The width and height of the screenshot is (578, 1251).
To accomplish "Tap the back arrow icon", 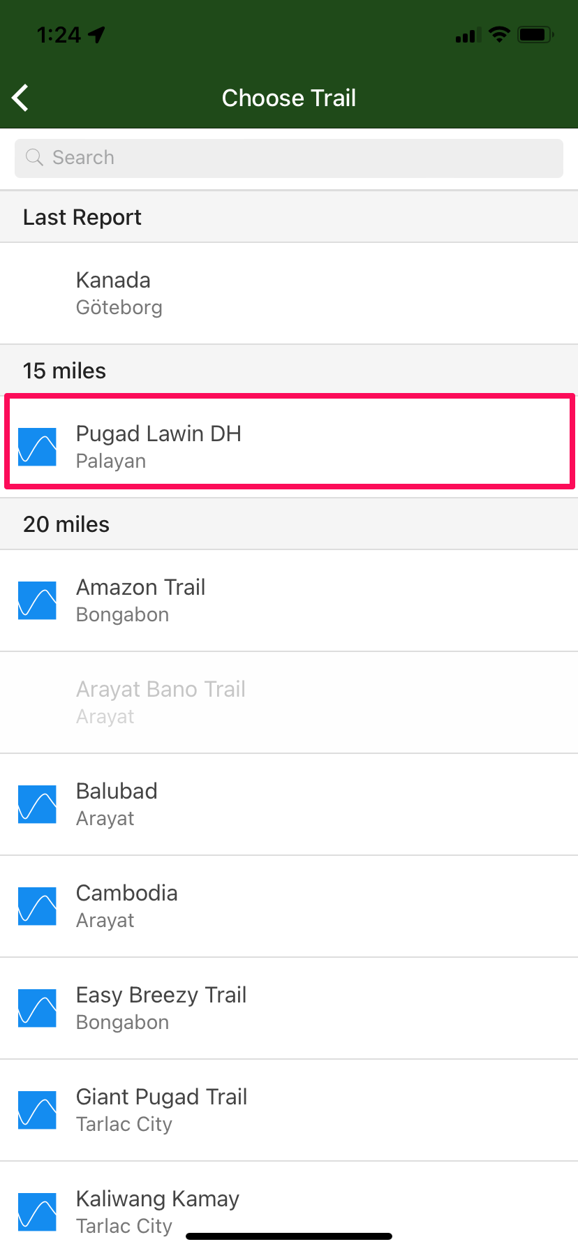I will (21, 98).
